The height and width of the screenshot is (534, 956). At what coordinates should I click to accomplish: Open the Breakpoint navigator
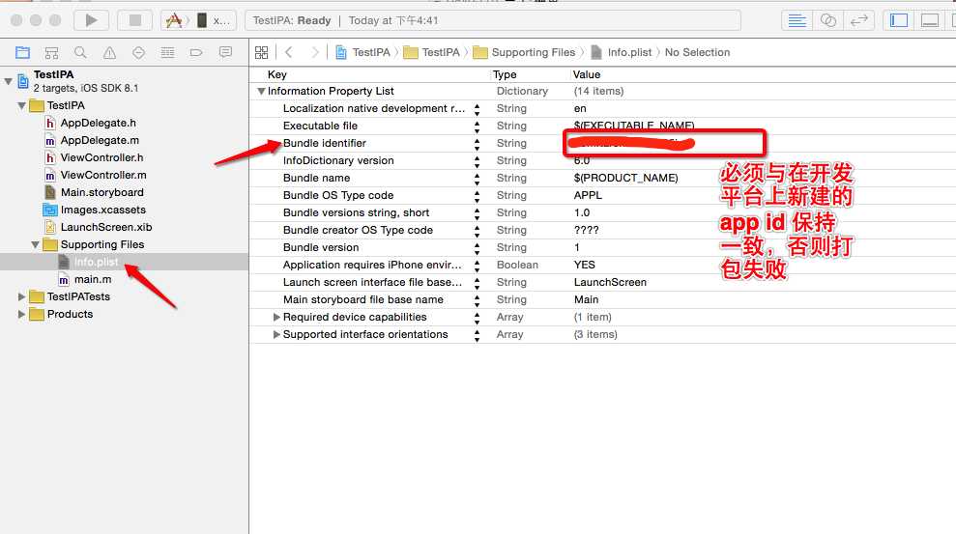(196, 52)
